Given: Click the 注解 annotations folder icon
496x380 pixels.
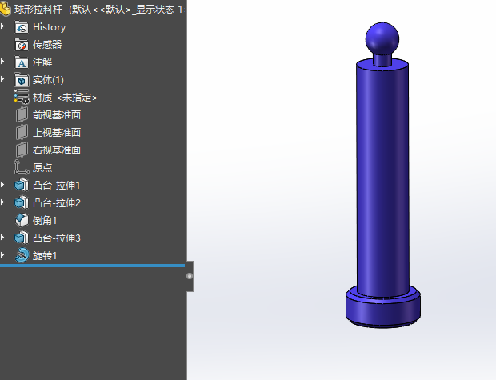Looking at the screenshot, I should (x=22, y=62).
